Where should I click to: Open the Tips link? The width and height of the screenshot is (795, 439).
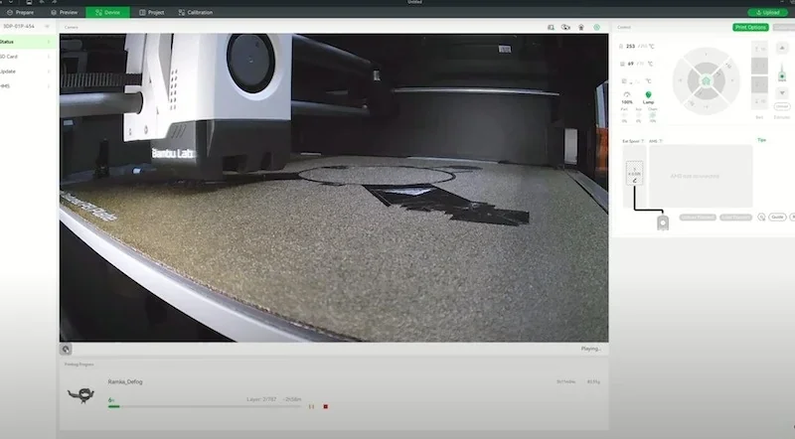pos(761,140)
